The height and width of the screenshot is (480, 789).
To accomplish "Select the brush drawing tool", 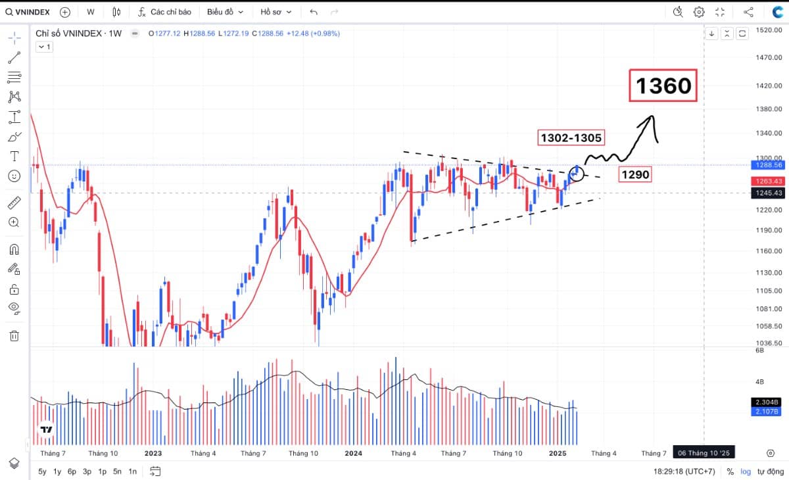I will point(14,137).
